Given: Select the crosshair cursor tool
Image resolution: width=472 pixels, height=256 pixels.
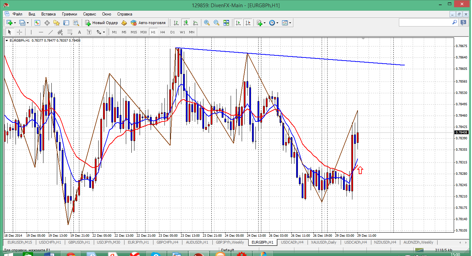Looking at the screenshot, I should click(20, 32).
